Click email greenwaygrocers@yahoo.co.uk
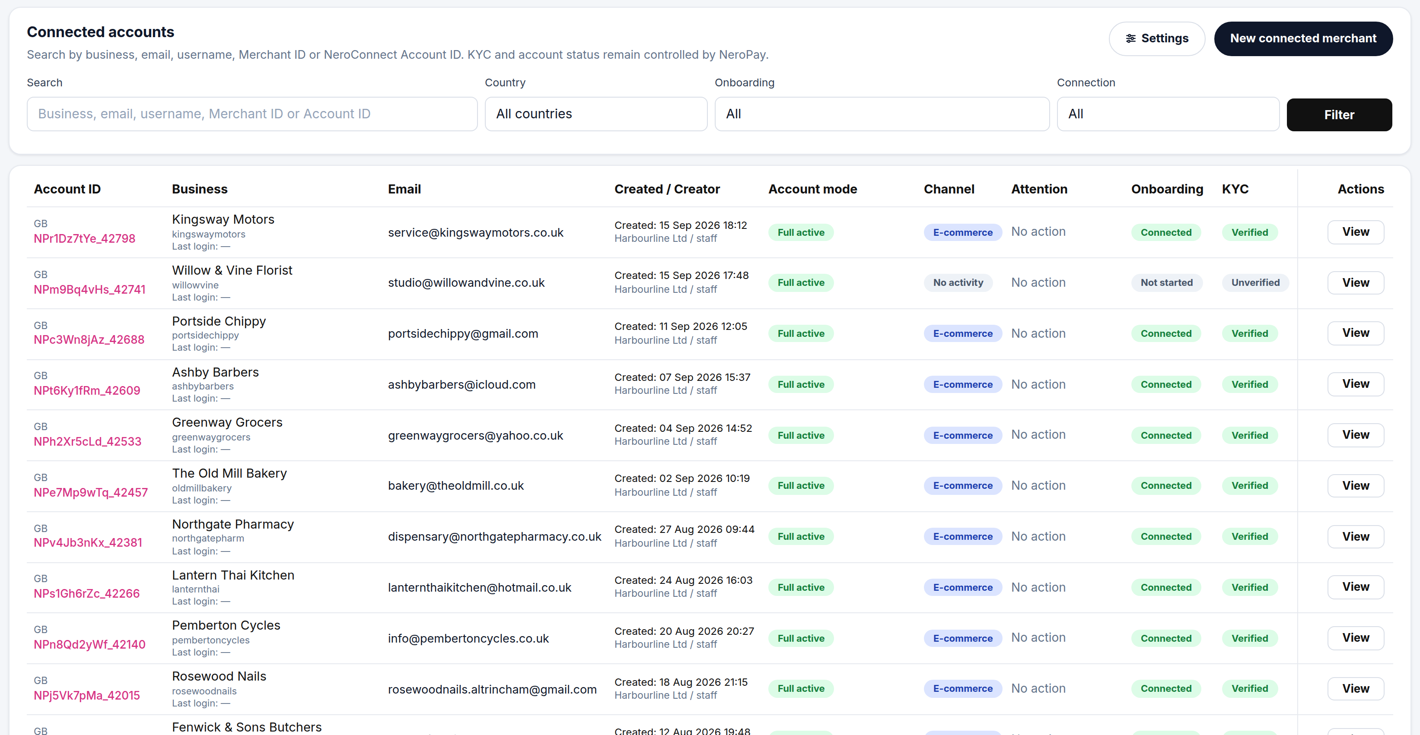 (x=476, y=436)
